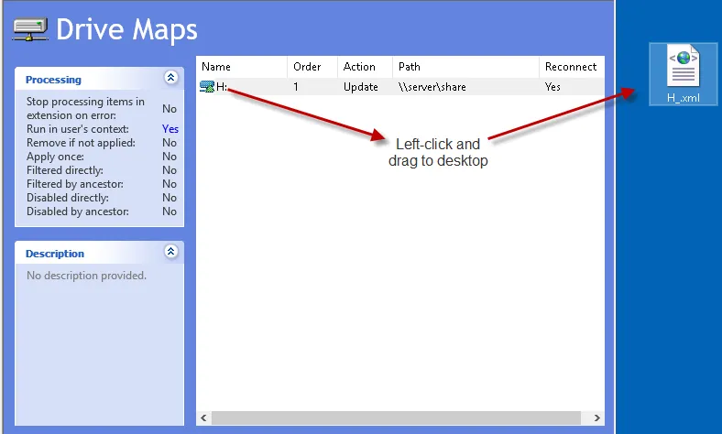Click the Path column header
Image resolution: width=722 pixels, height=434 pixels.
click(409, 67)
